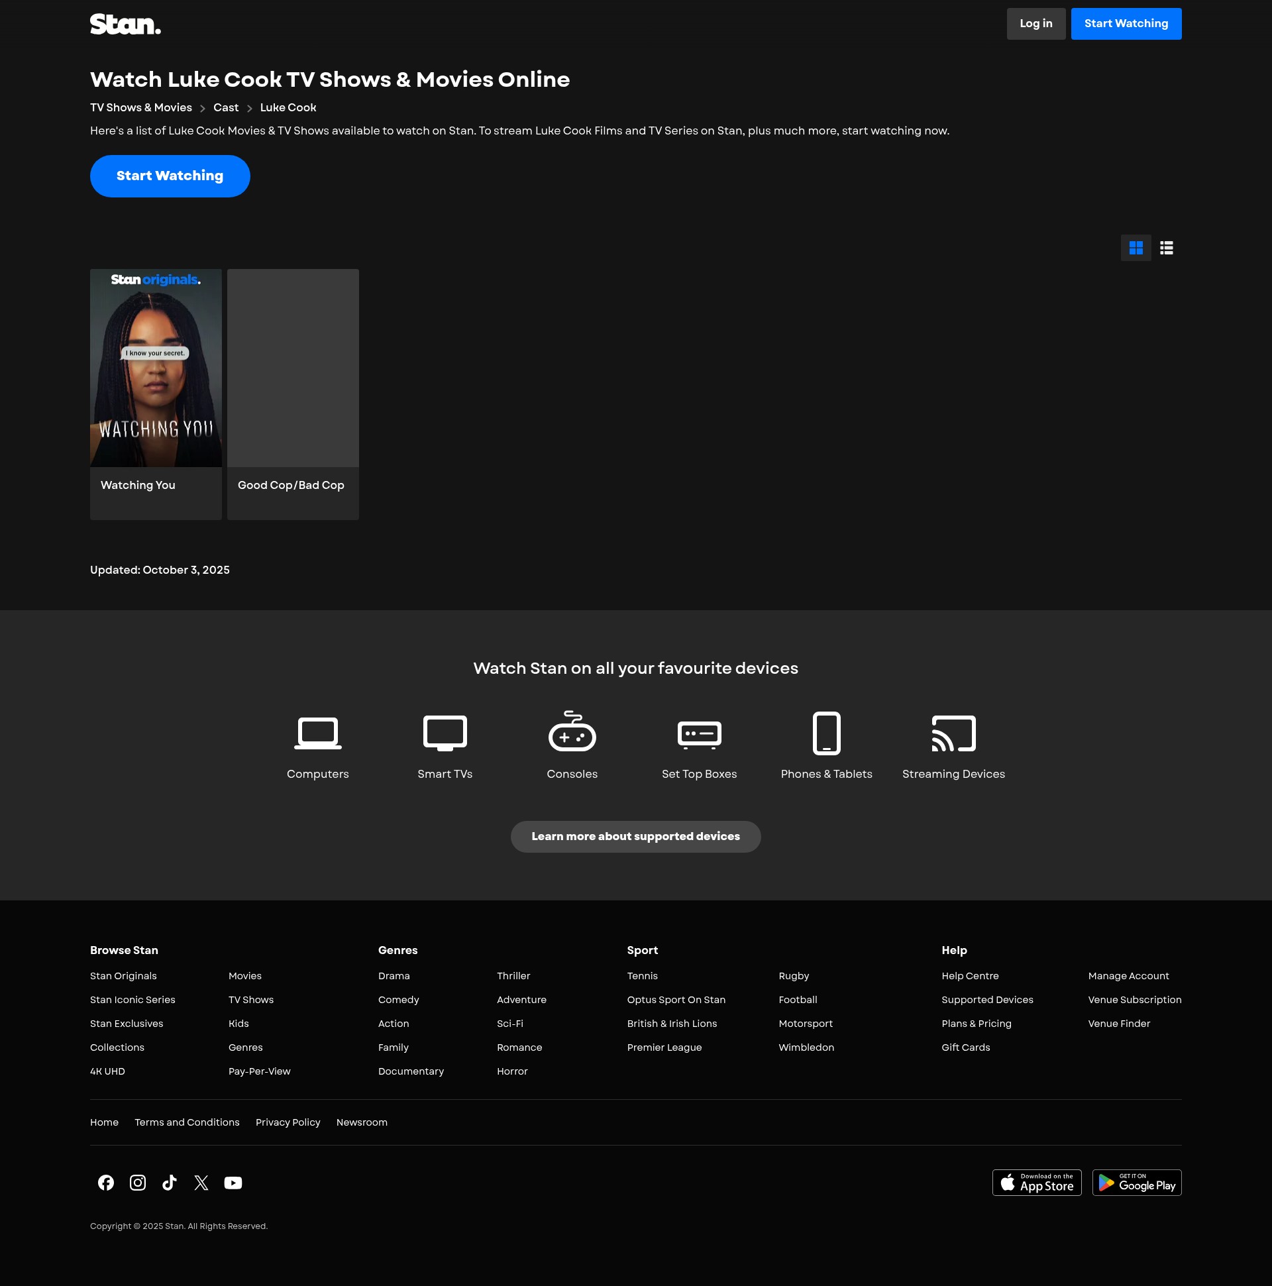Screen dimensions: 1272x1286
Task: Open Movies footer link
Action: tap(245, 976)
